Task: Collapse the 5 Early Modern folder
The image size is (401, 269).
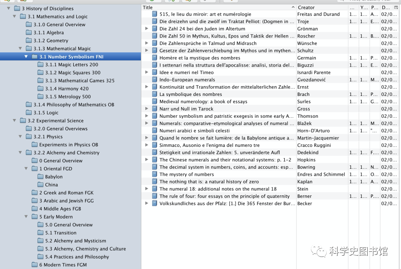Action: (26, 217)
